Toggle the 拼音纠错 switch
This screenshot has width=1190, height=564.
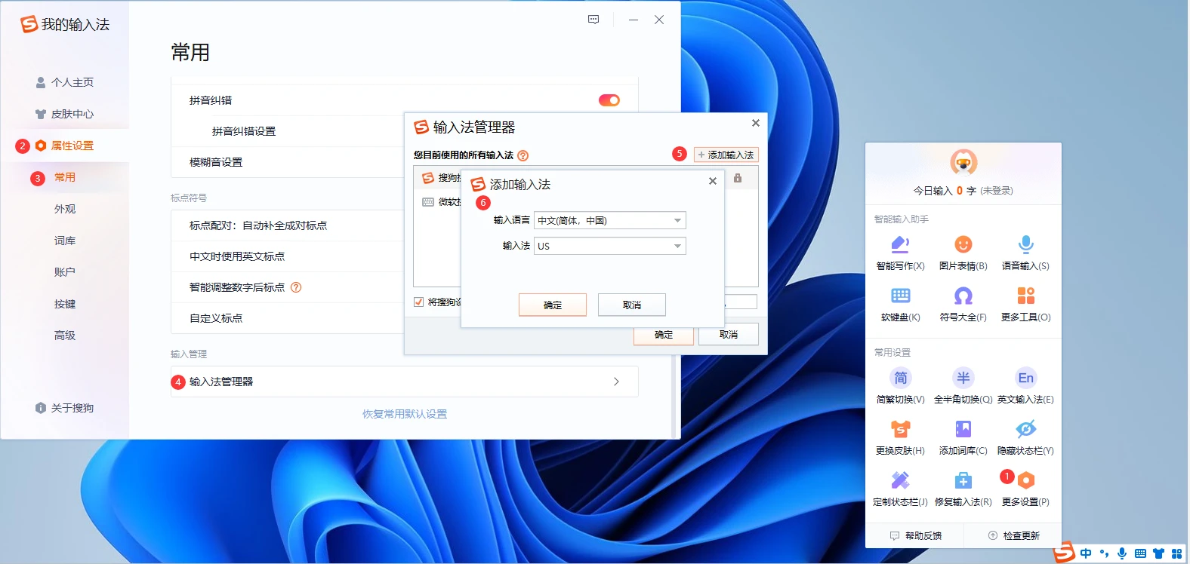609,100
